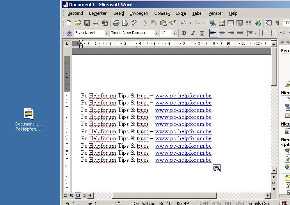Click the Search toolbar icon
The height and width of the screenshot is (205, 290).
[105, 23]
